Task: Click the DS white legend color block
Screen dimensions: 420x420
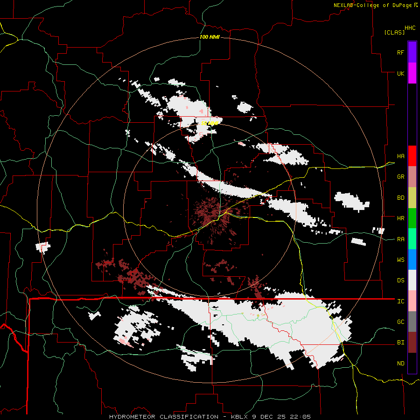Action: pyautogui.click(x=412, y=280)
